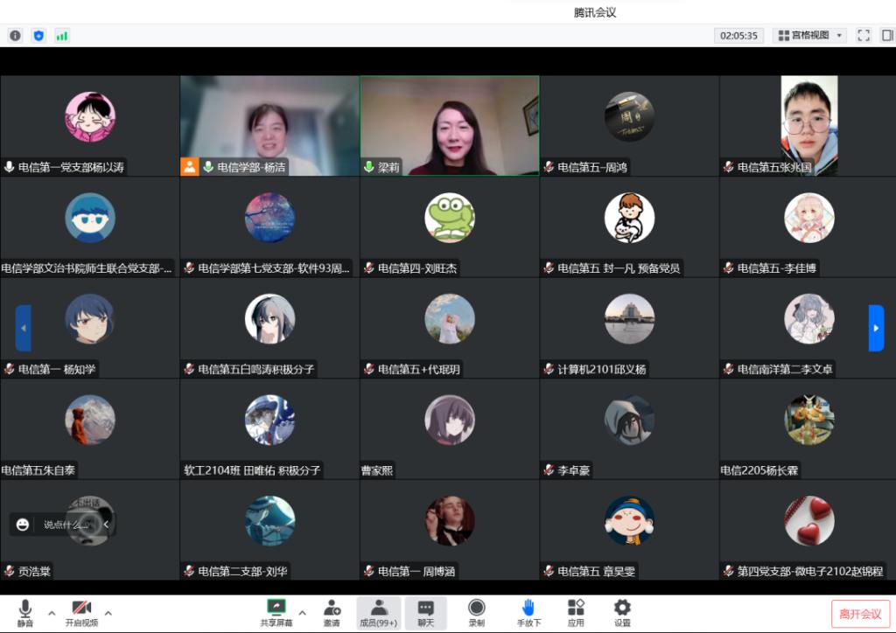Click avatar of 电信第五 章昊雯
Screen dimensions: 896x633
(x=629, y=521)
